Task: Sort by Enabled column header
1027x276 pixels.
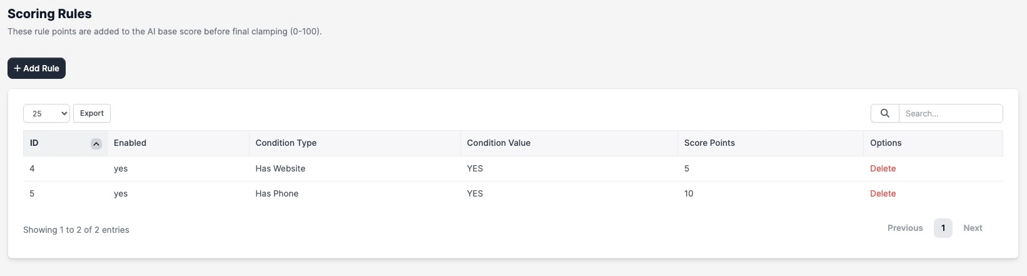Action: [x=130, y=143]
